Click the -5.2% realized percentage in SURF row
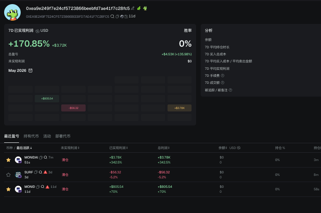 pyautogui.click(x=113, y=177)
